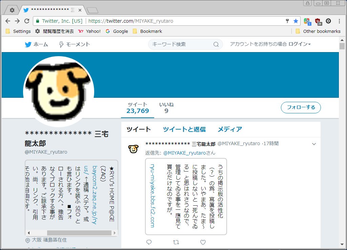The height and width of the screenshot is (250, 347).
Task: Reload the page in the browser
Action: 26,21
